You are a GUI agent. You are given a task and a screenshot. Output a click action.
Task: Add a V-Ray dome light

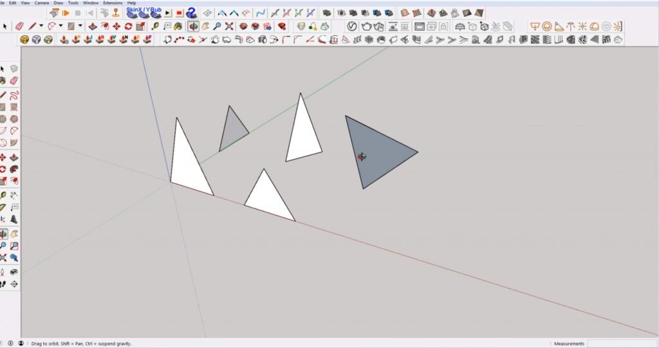(x=594, y=26)
